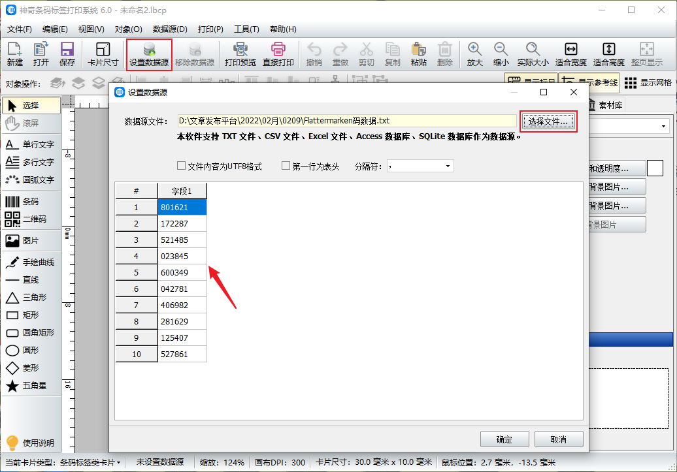Enable 第一行为表头 checkbox

pos(286,166)
